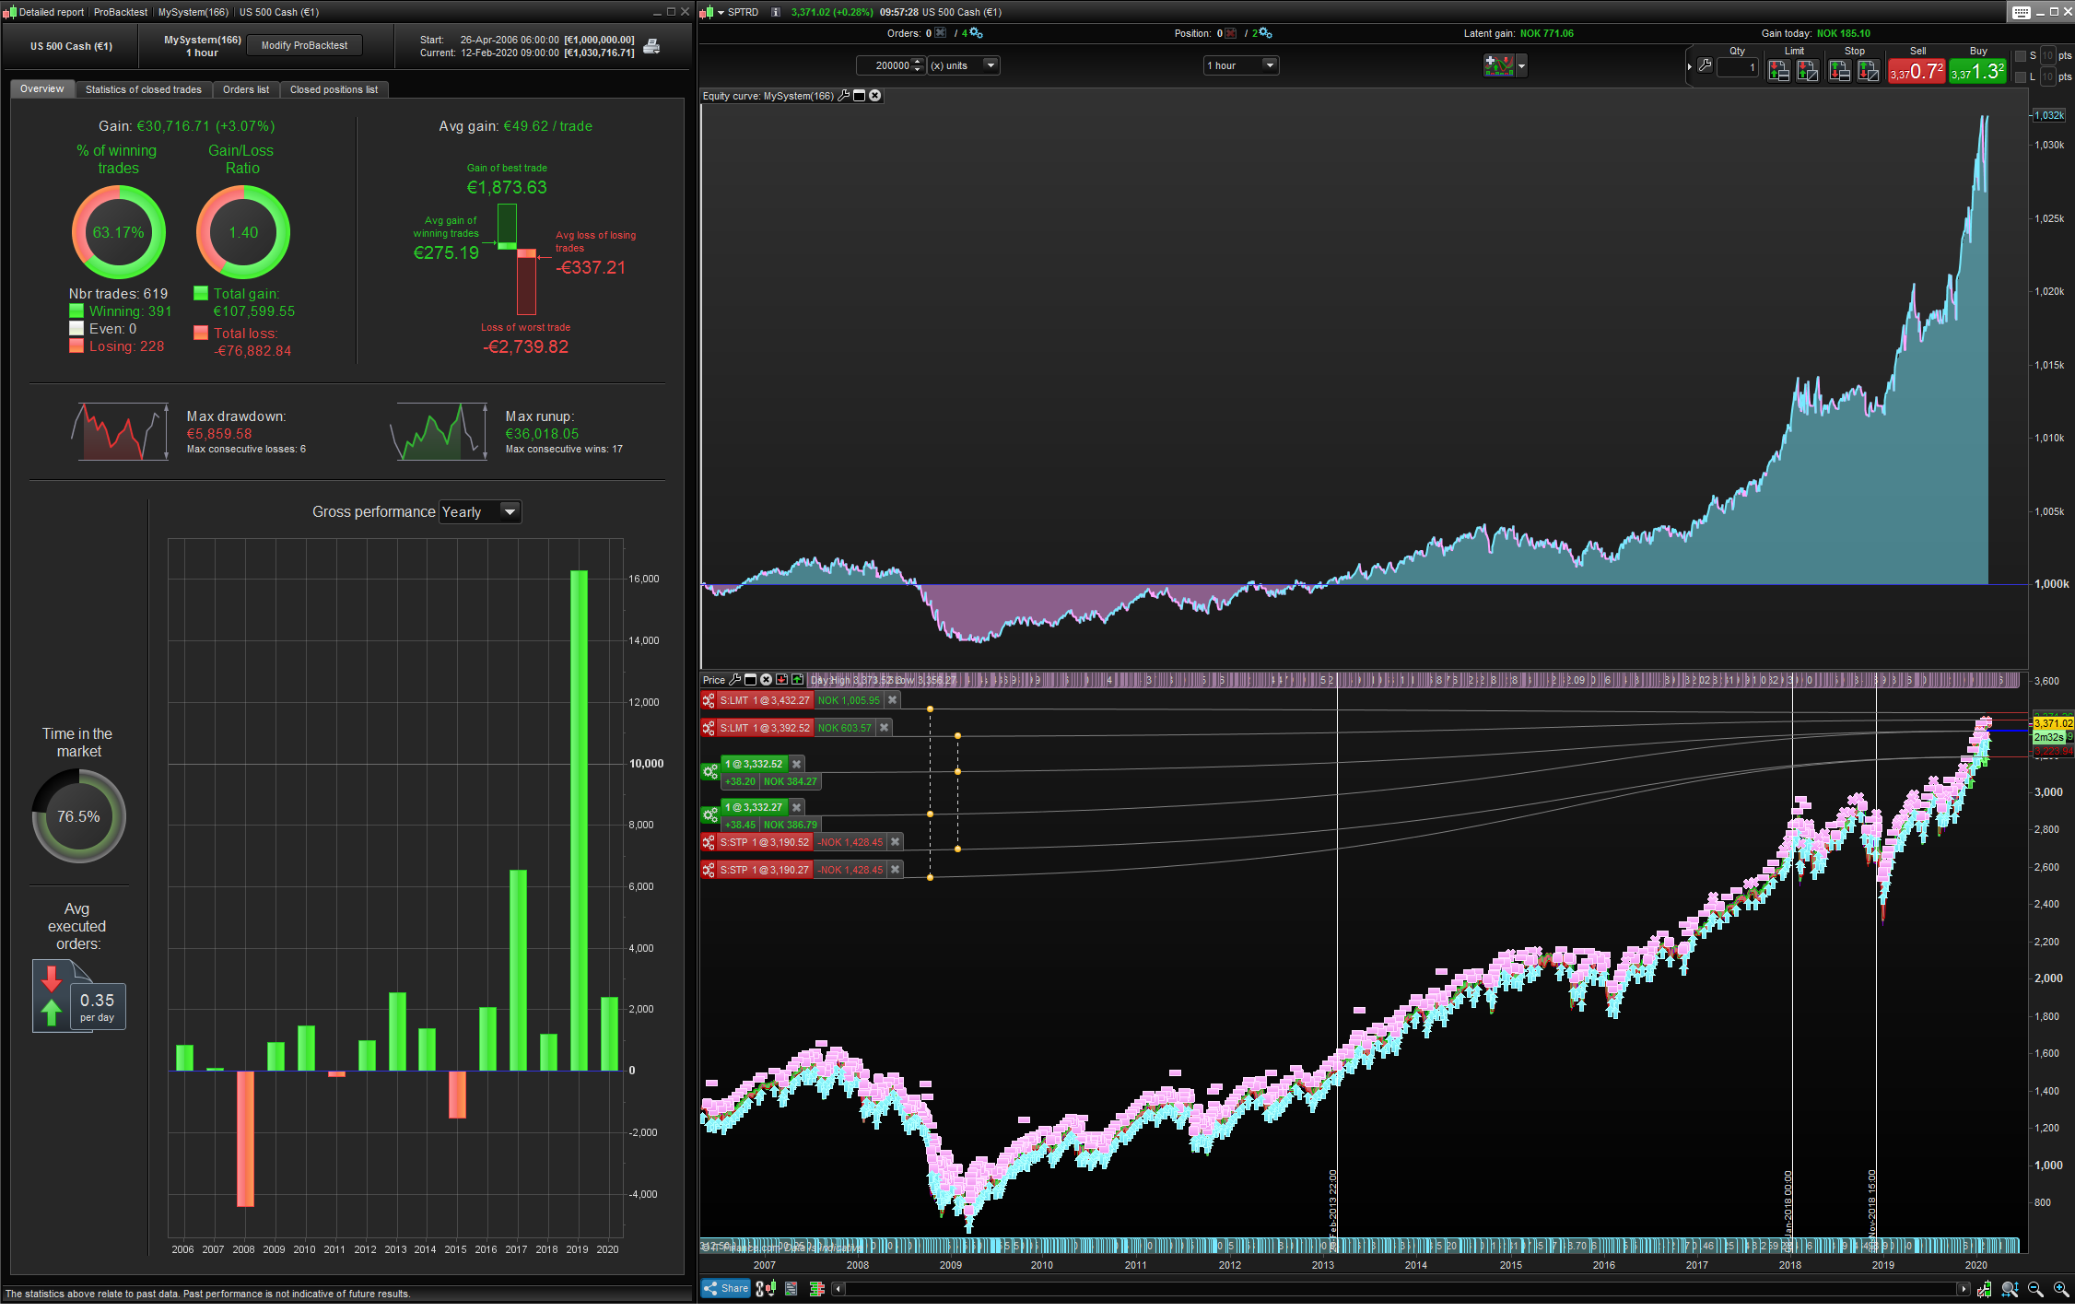
Task: Click the print report icon
Action: (651, 46)
